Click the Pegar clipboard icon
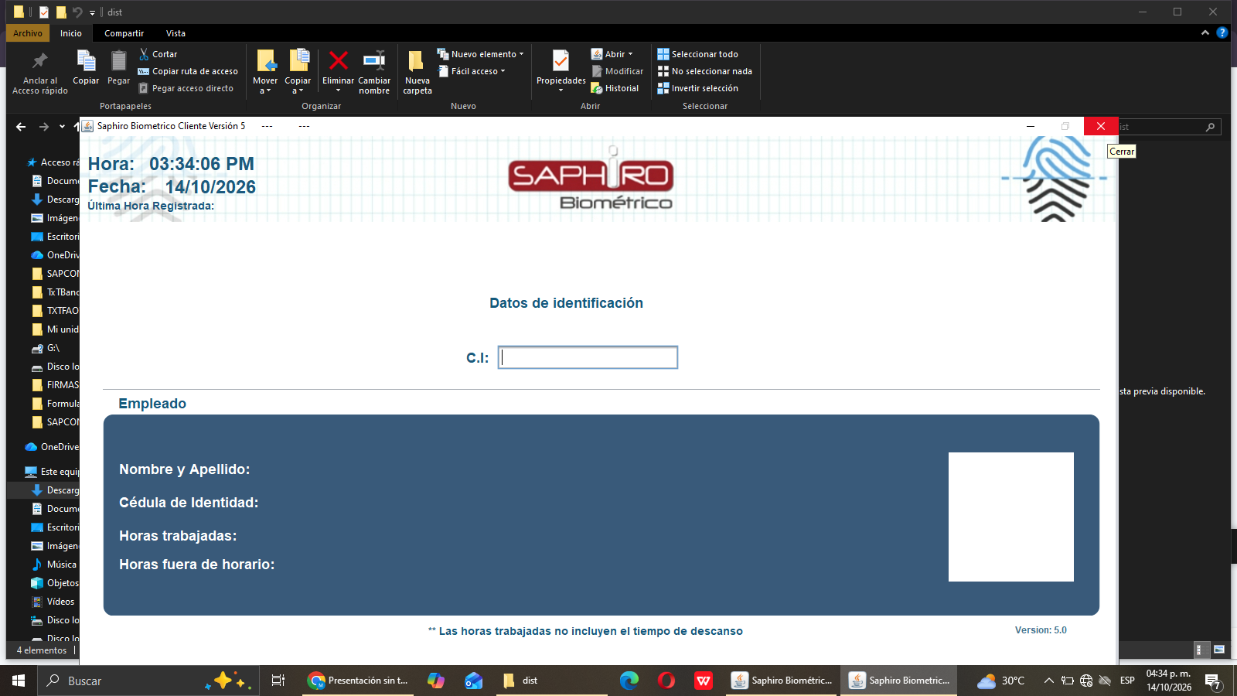The height and width of the screenshot is (696, 1237). (118, 60)
